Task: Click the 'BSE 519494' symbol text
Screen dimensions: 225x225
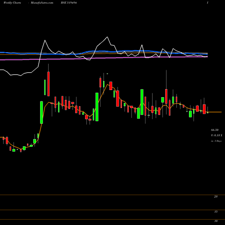Action: [69, 3]
